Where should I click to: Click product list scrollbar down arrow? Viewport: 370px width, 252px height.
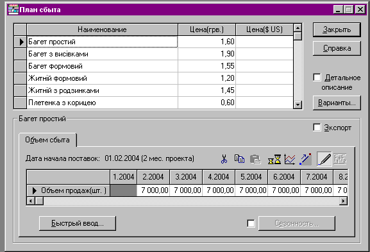[x=298, y=105]
